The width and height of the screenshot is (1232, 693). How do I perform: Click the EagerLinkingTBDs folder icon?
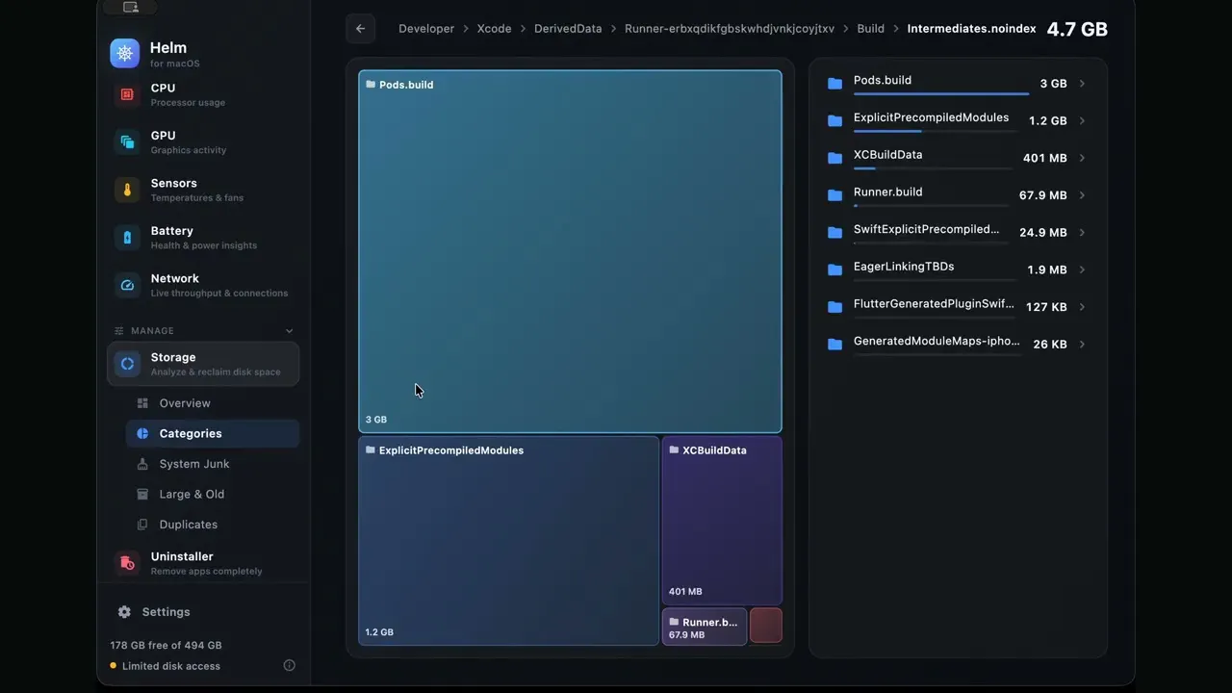[x=834, y=269]
